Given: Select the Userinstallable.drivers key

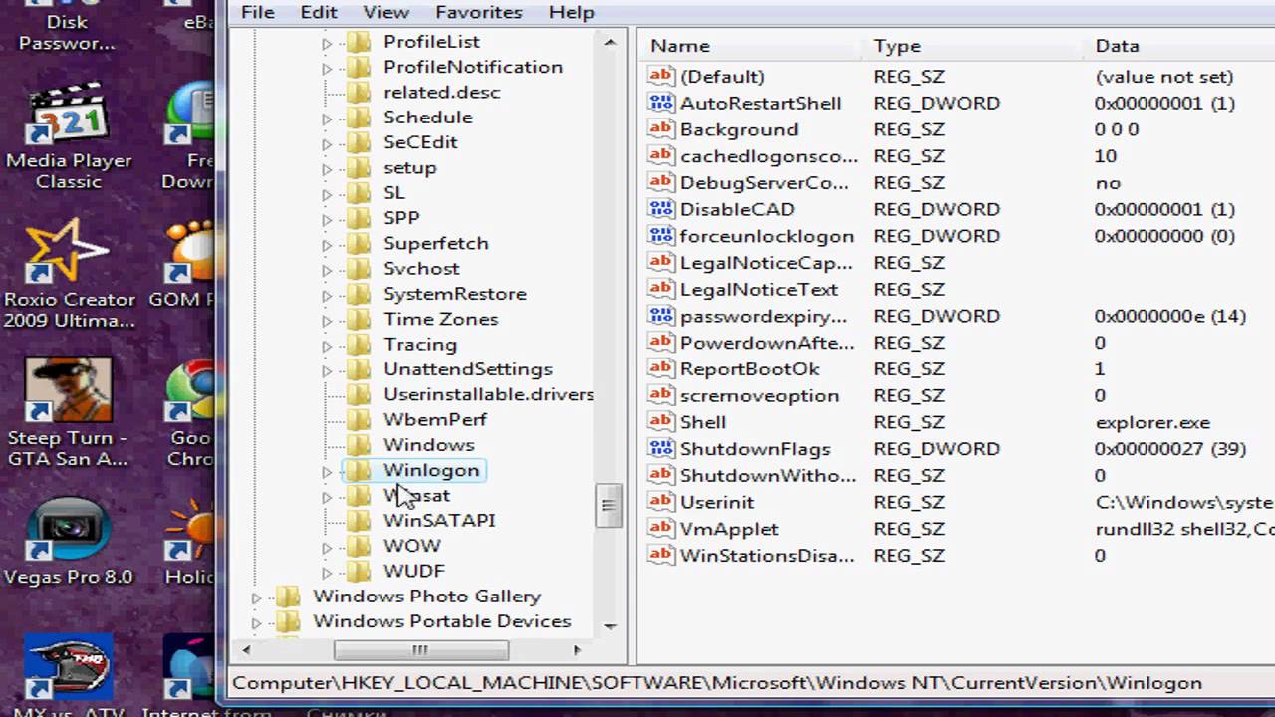Looking at the screenshot, I should point(488,394).
